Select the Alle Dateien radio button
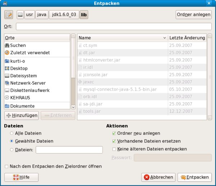Screen dimensions: 216x186 point(12,133)
